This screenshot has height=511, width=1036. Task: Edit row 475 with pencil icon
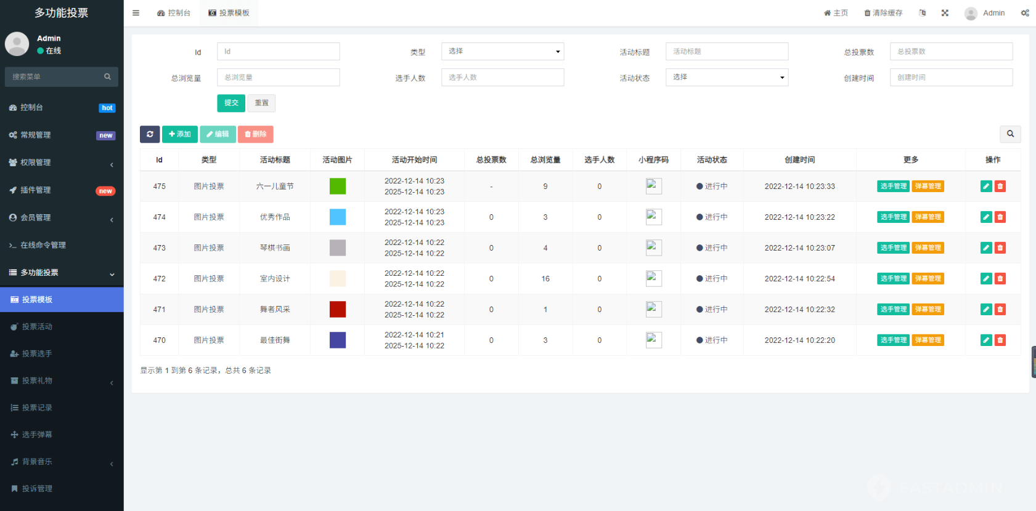pyautogui.click(x=986, y=187)
